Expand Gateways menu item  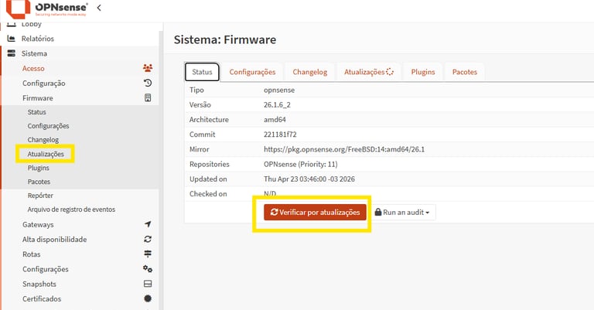coord(38,224)
